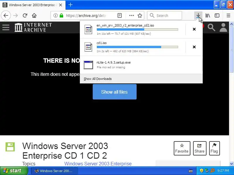Click the green secure connection padlock
This screenshot has height=175, width=234.
click(61, 15)
